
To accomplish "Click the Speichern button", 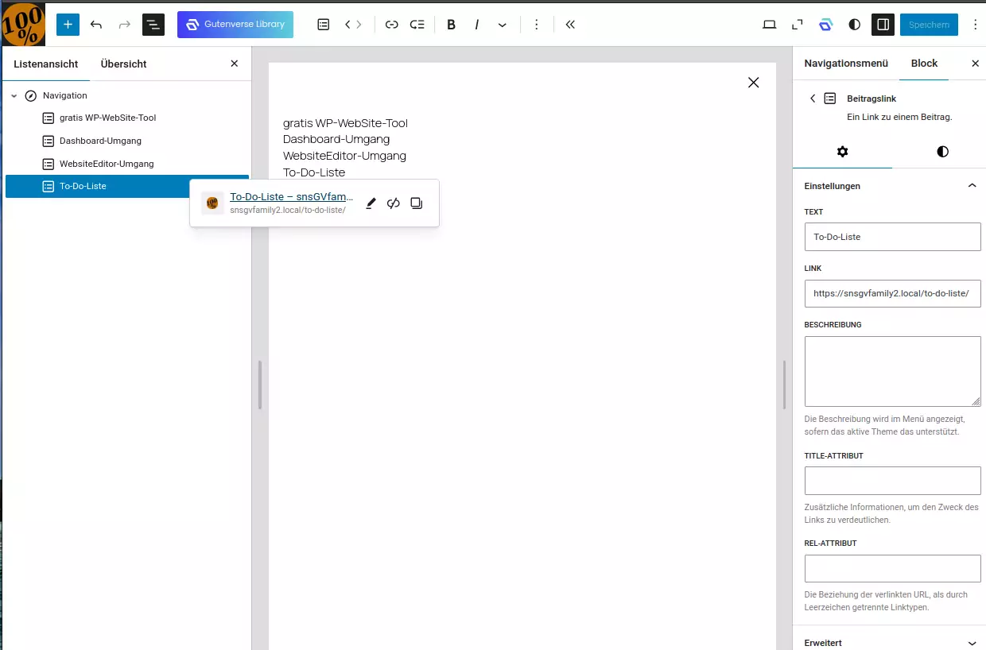I will [929, 25].
